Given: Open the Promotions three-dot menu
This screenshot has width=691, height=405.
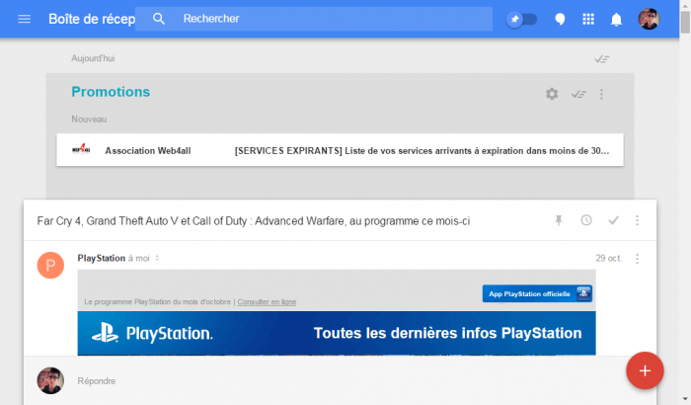Looking at the screenshot, I should point(601,94).
